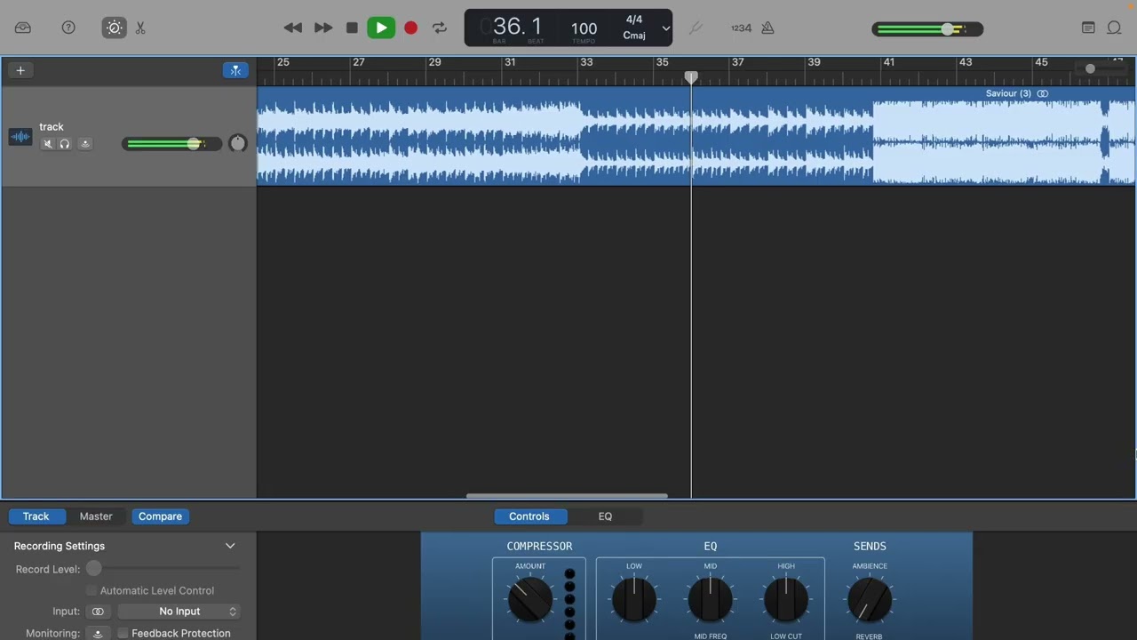Switch to the Controls tab
1137x640 pixels.
[529, 516]
